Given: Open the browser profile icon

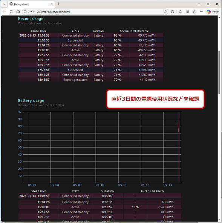Looking at the screenshot, I should (194, 12).
